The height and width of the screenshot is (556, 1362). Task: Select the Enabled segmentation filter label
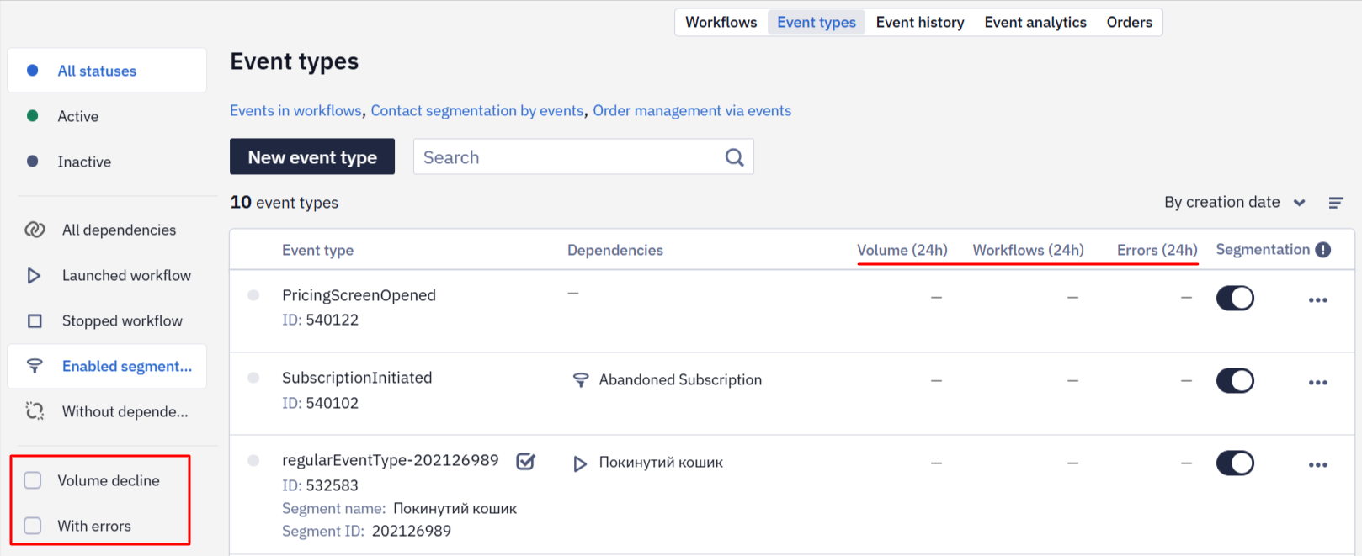[x=127, y=366]
